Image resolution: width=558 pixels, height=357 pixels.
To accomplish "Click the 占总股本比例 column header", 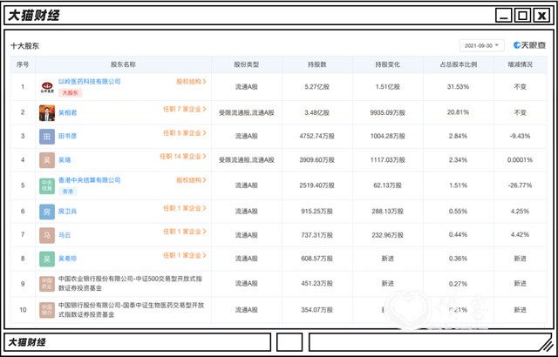I will tap(459, 64).
